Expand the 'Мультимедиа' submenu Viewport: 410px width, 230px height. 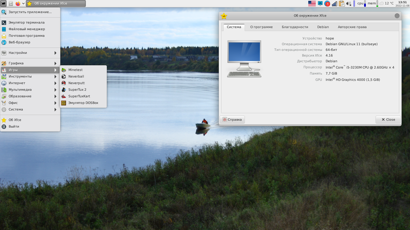pyautogui.click(x=30, y=90)
